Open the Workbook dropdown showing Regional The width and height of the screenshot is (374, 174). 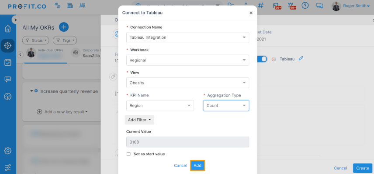pos(188,60)
